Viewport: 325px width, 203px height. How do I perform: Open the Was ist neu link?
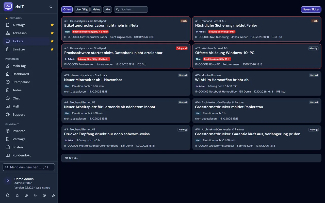tap(43, 188)
